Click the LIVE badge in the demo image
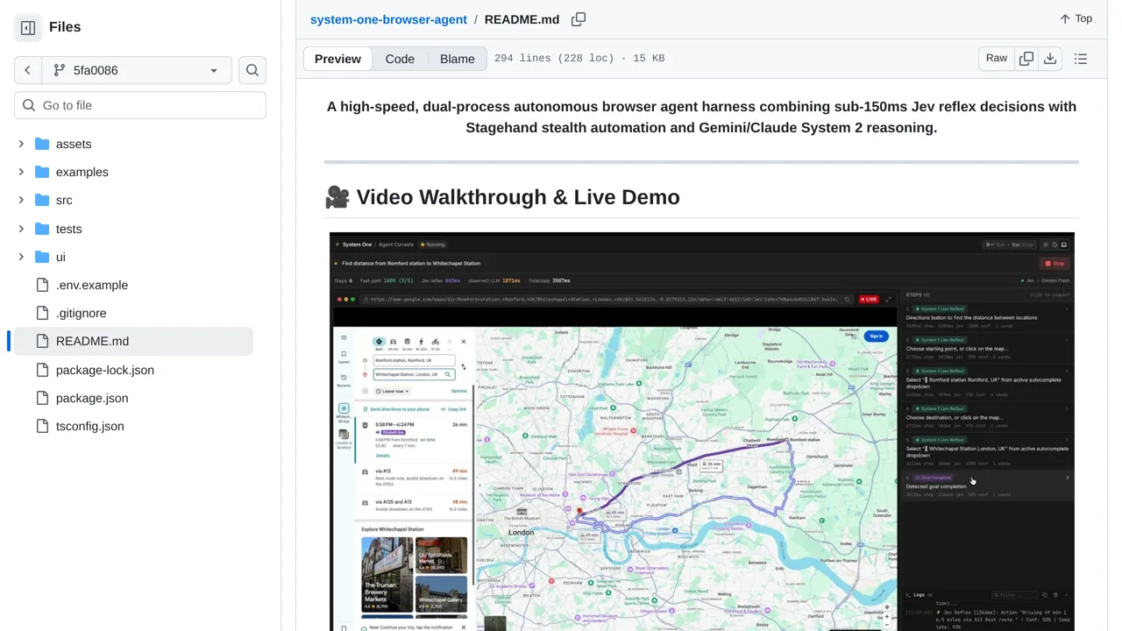 (868, 299)
